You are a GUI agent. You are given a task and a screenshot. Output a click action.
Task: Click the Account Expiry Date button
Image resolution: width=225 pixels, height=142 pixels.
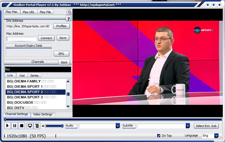click(x=29, y=46)
